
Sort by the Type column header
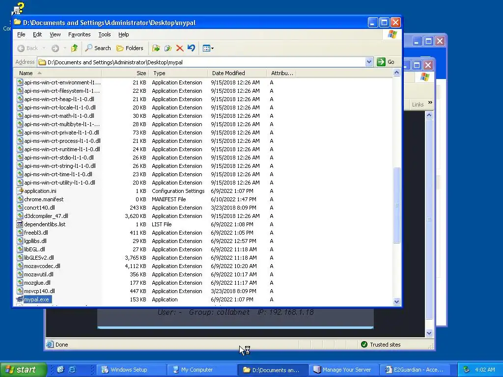point(178,73)
